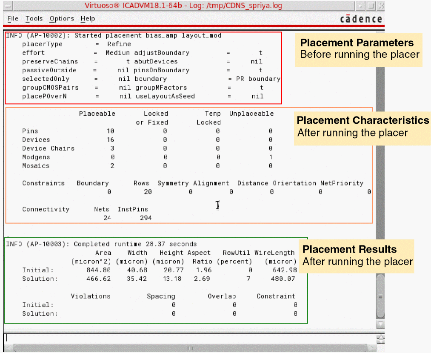The height and width of the screenshot is (353, 431).
Task: Click the horizontal scrollbar at the bottom
Action: point(190,348)
